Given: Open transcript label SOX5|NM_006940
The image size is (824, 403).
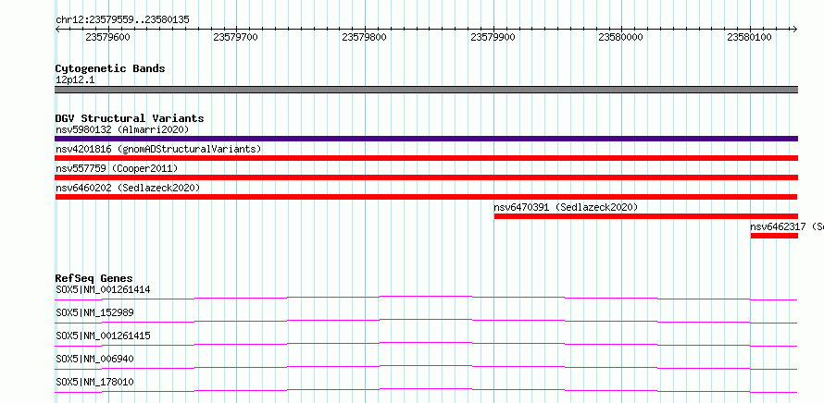Looking at the screenshot, I should pyautogui.click(x=94, y=359).
